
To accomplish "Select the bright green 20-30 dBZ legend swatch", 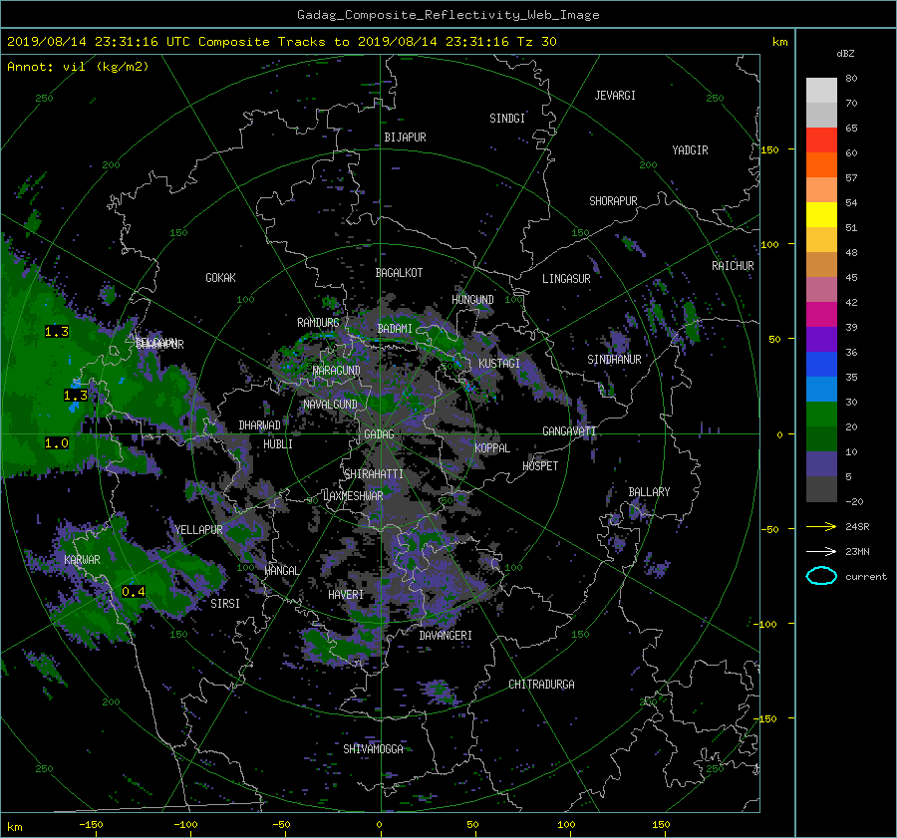I will 821,415.
